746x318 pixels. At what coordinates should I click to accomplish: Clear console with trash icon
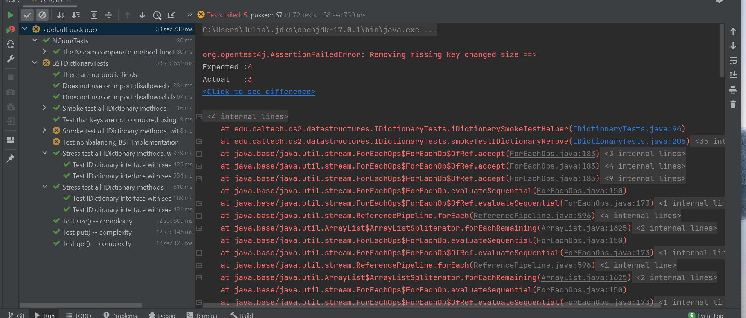pos(733,104)
